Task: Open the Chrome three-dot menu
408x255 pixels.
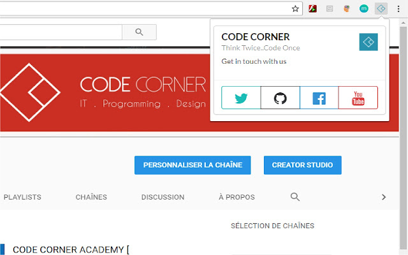Action: (x=398, y=9)
